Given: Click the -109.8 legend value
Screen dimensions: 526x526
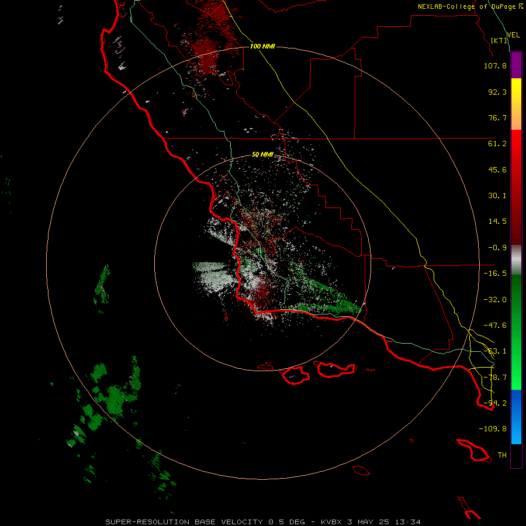Looking at the screenshot, I should point(493,429).
